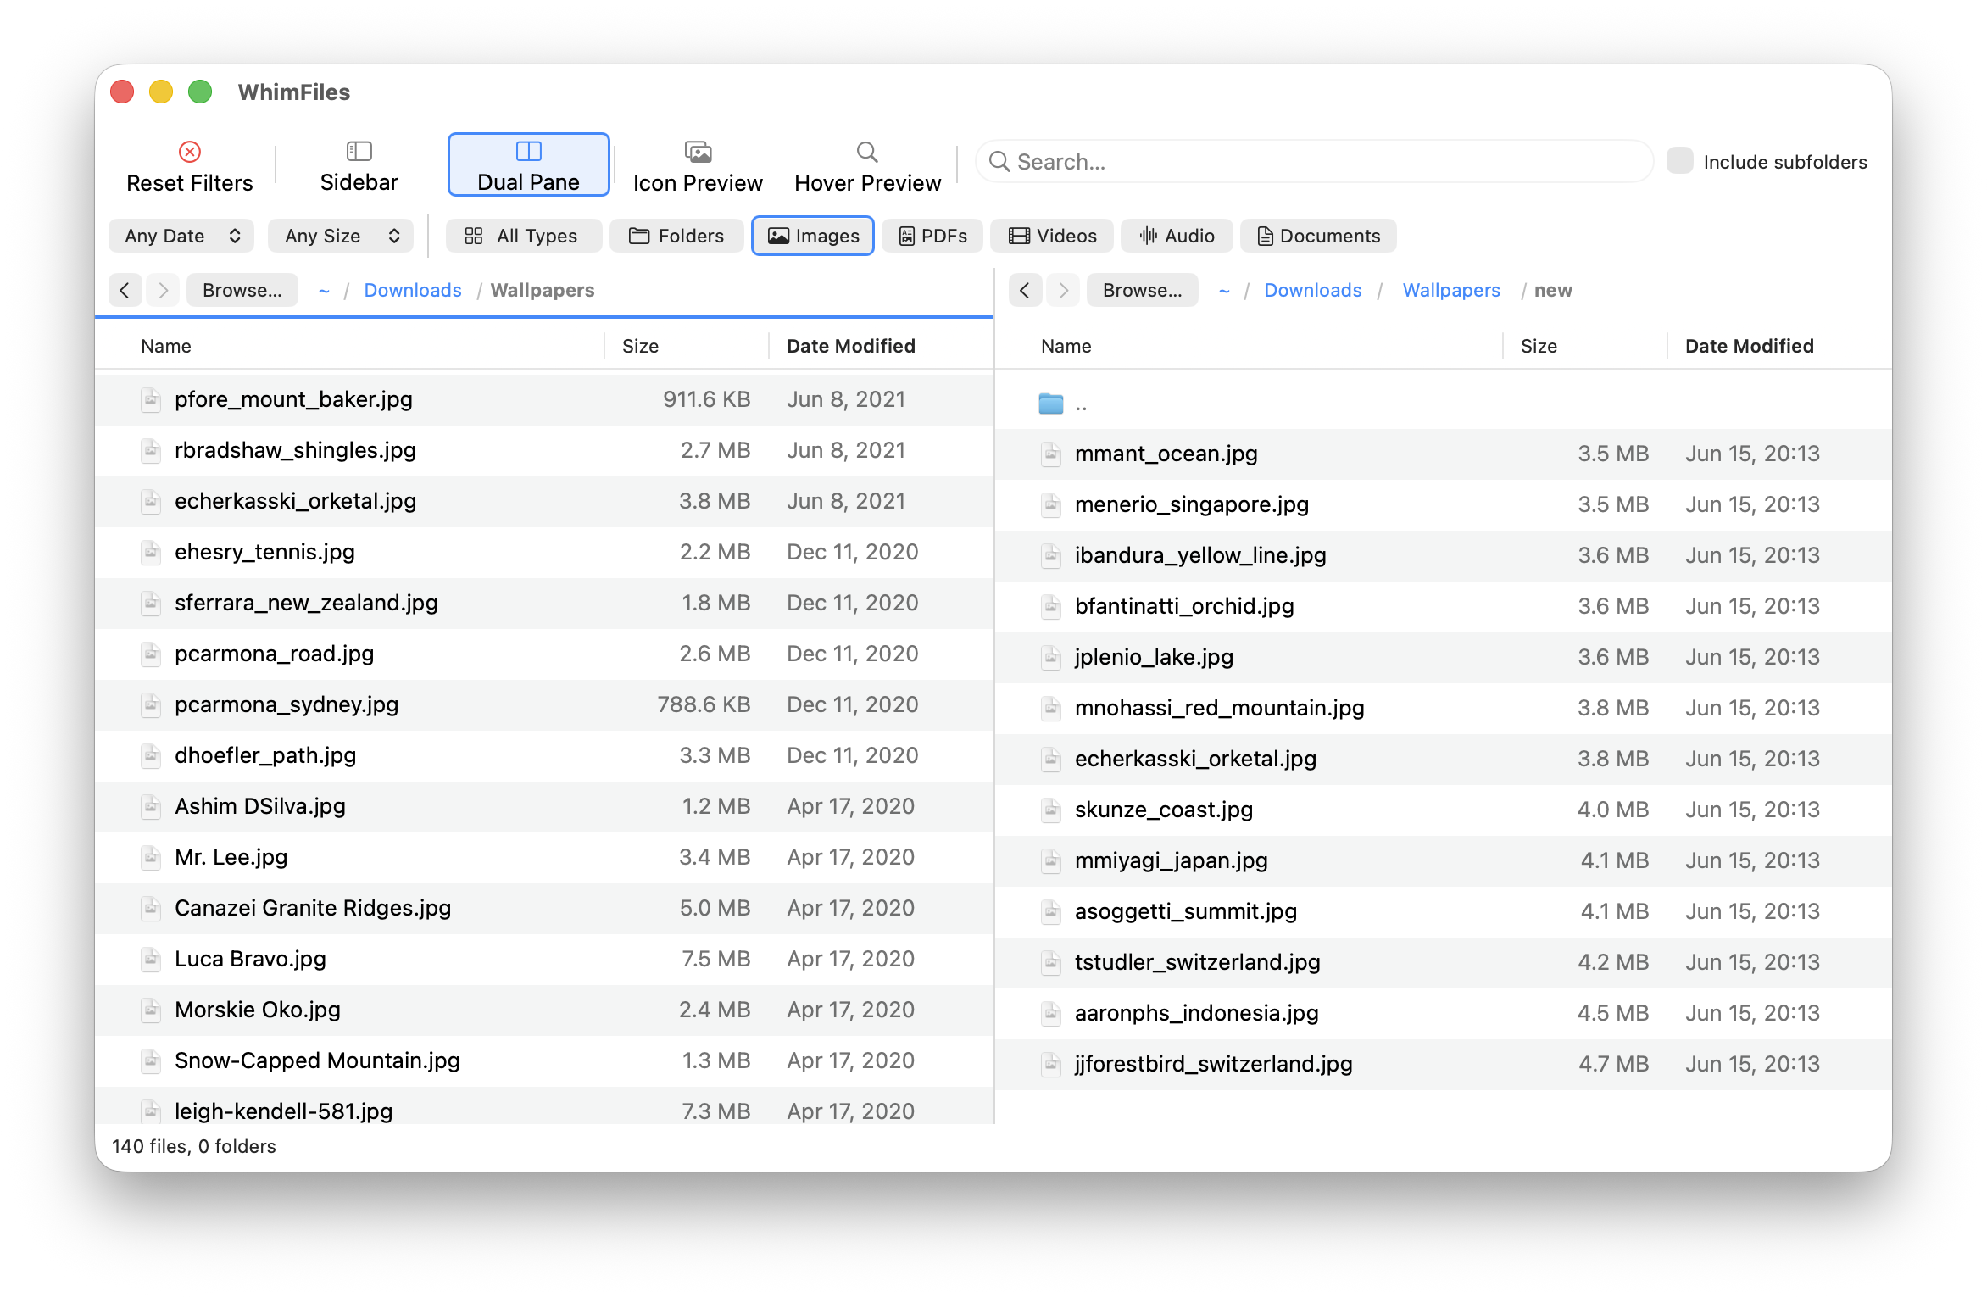Screen dimensions: 1987x1297
Task: Go back in the right pane
Action: pos(1025,290)
